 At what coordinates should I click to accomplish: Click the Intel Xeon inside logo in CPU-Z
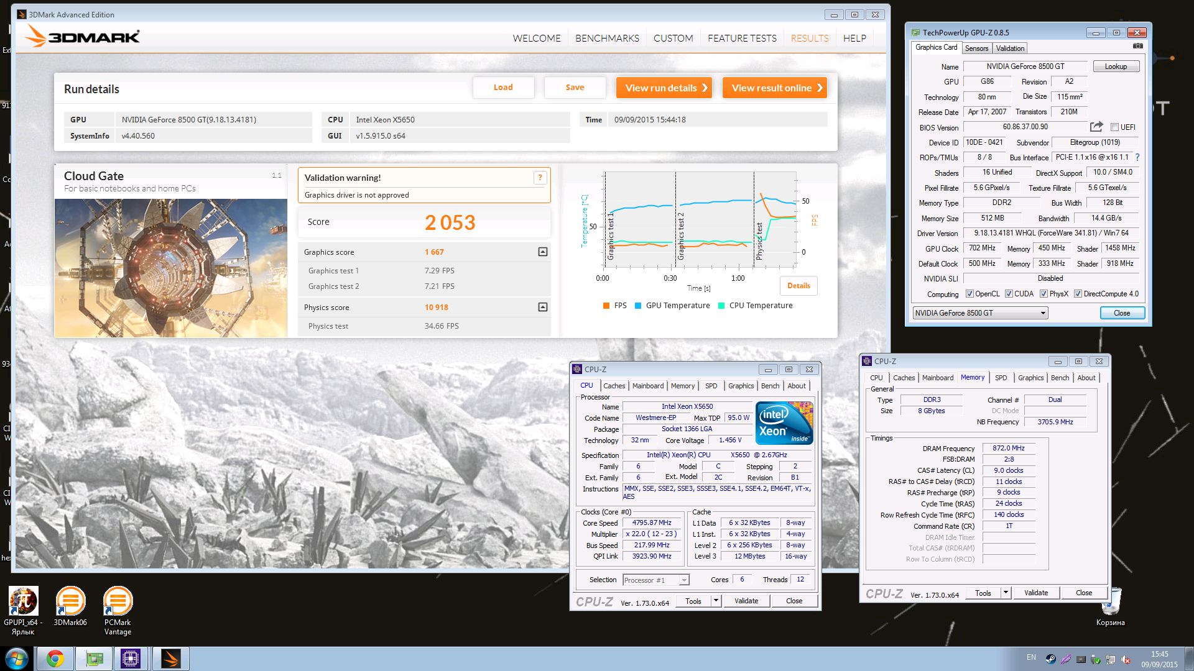pos(784,423)
